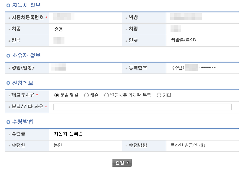
Task: Pick the 기타 radio option
Action: [159, 95]
